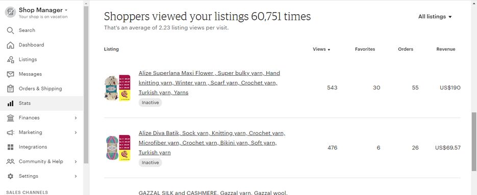Click the Alize Diva Batik yarn thumbnail
477x195 pixels.
[118, 148]
